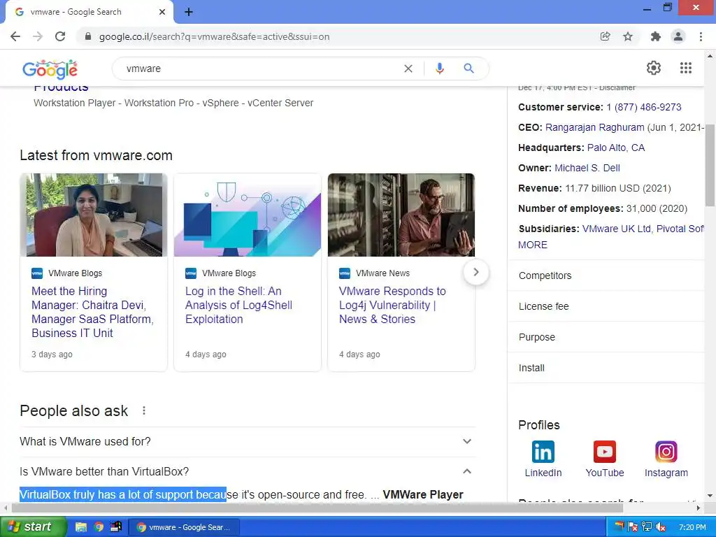Viewport: 716px width, 537px height.
Task: Open Palo Alto, CA headquarters link
Action: click(615, 148)
